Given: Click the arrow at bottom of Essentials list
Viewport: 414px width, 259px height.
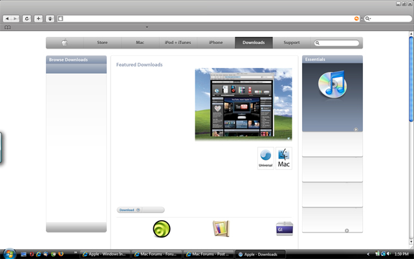Looking at the screenshot, I should pos(347,231).
